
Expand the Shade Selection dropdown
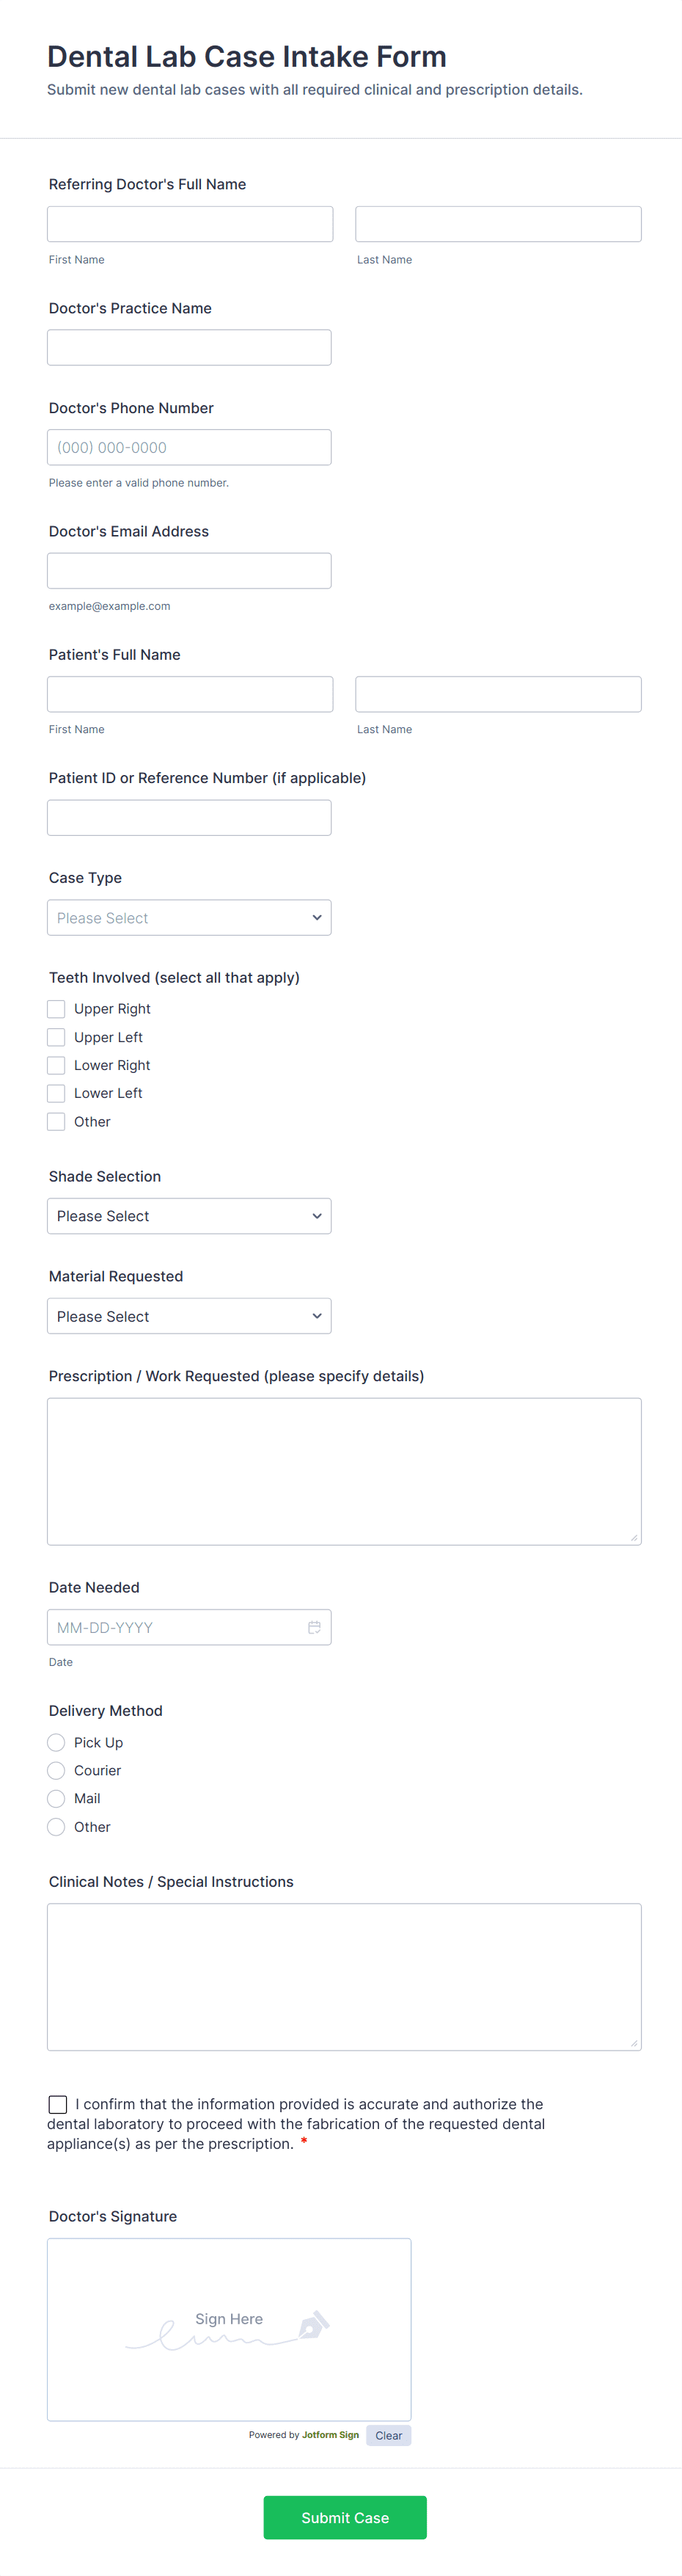[188, 1216]
